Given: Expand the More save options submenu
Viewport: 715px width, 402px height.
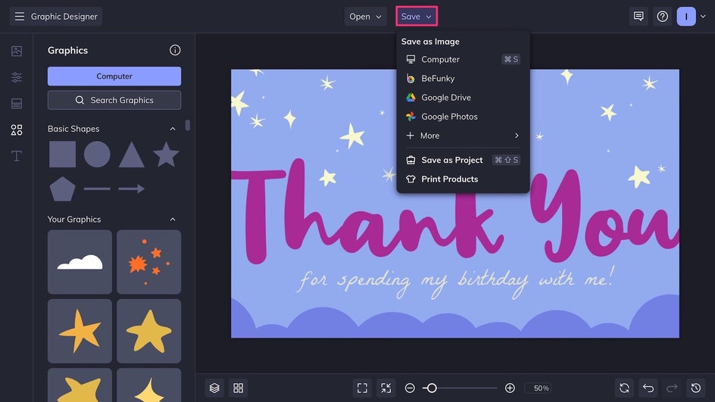Looking at the screenshot, I should (463, 136).
